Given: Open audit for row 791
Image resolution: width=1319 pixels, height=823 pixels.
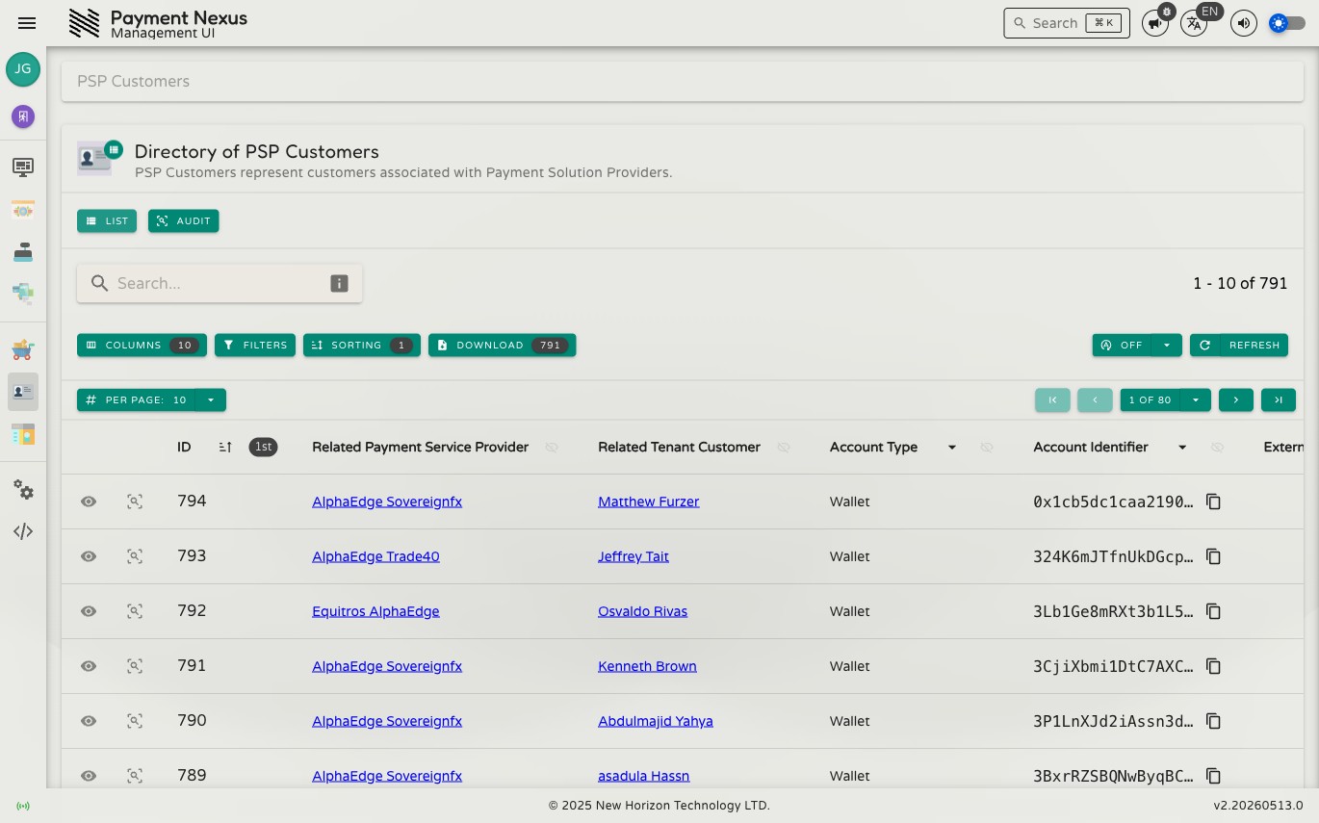Looking at the screenshot, I should tap(135, 666).
